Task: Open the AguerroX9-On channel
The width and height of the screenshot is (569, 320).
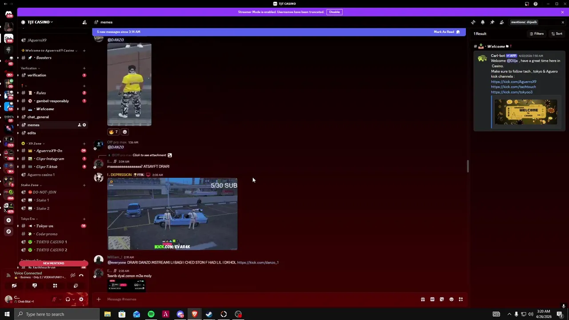Action: (x=53, y=151)
